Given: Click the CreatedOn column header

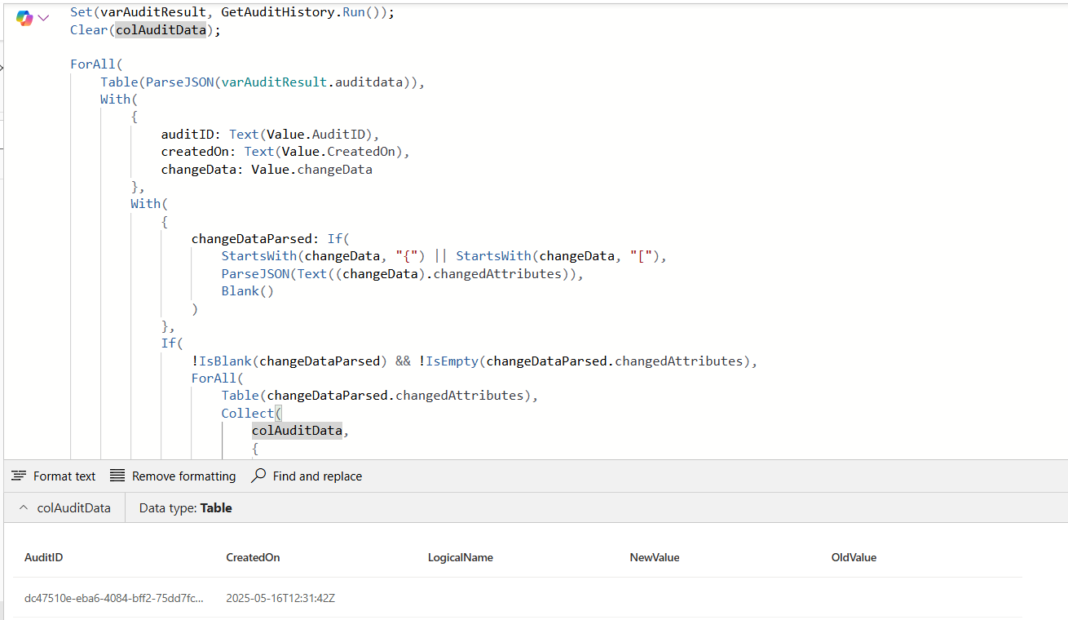Looking at the screenshot, I should pyautogui.click(x=253, y=557).
